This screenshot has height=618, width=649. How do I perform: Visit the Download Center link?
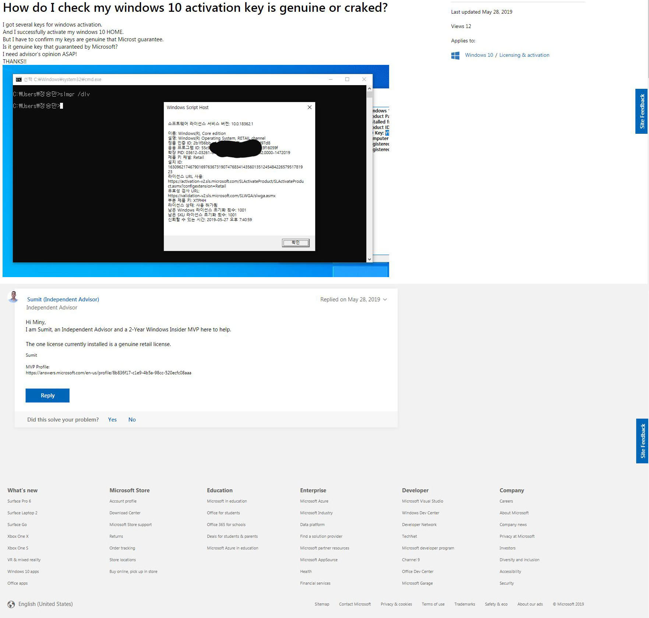click(x=125, y=513)
